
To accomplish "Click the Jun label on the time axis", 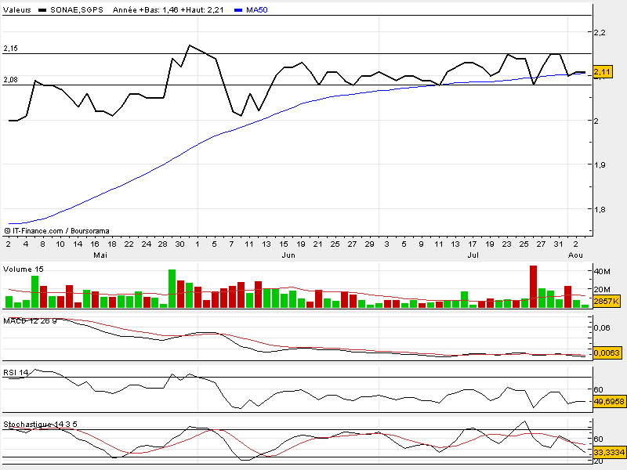I will coord(288,255).
